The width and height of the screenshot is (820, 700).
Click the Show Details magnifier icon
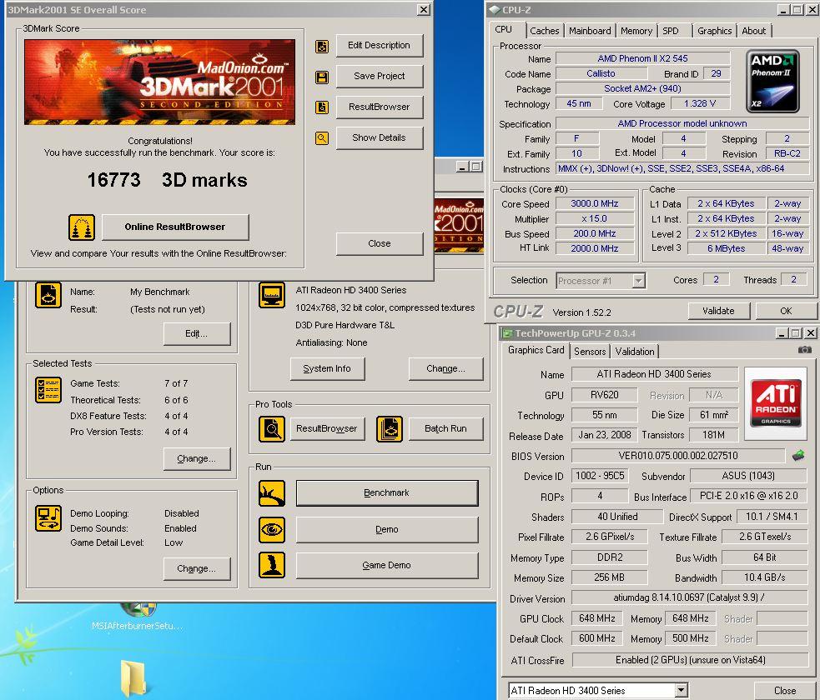[x=322, y=138]
